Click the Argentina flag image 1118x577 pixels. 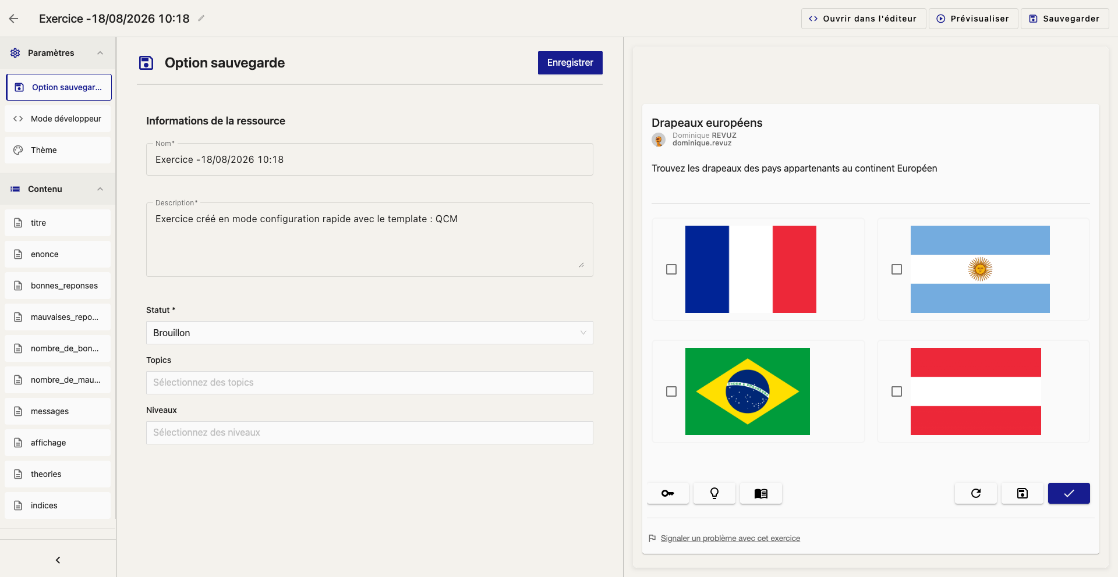[x=980, y=269]
